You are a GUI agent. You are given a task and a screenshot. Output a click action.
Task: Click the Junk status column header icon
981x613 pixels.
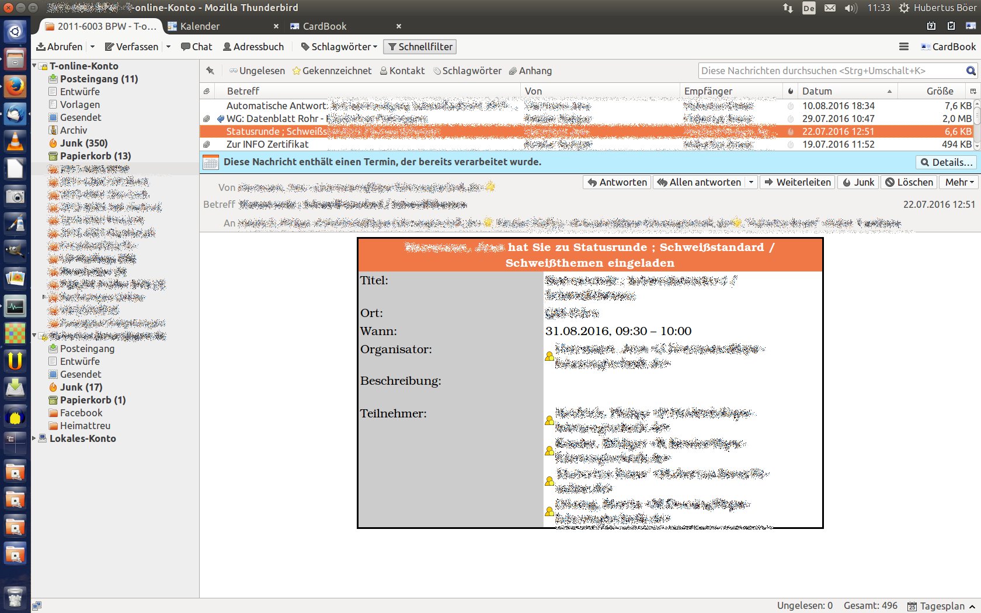791,91
